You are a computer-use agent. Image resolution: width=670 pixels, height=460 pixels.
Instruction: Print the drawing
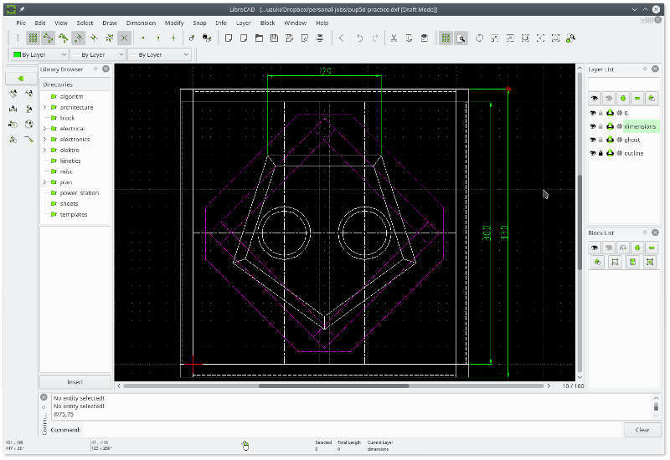[320, 38]
